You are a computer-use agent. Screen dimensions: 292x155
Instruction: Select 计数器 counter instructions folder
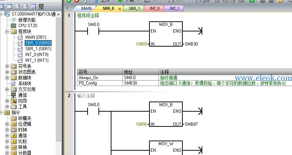[25, 153]
